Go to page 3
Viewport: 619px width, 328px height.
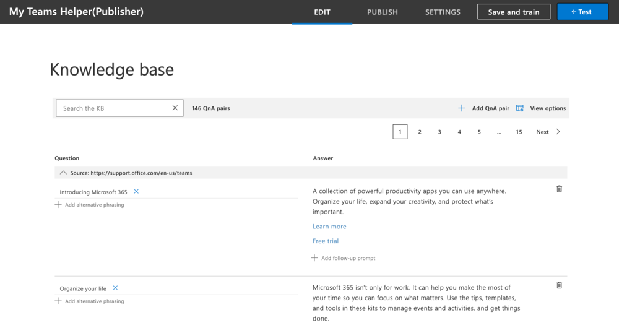[439, 132]
